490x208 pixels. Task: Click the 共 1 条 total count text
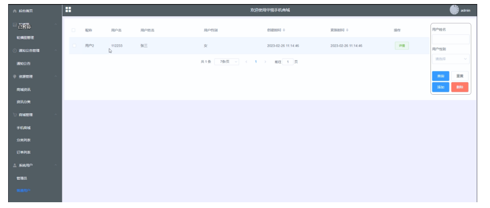click(205, 62)
